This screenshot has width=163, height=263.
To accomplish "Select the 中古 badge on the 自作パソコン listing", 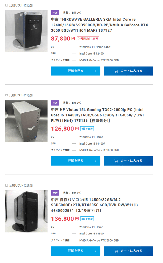I will [x=55, y=193].
